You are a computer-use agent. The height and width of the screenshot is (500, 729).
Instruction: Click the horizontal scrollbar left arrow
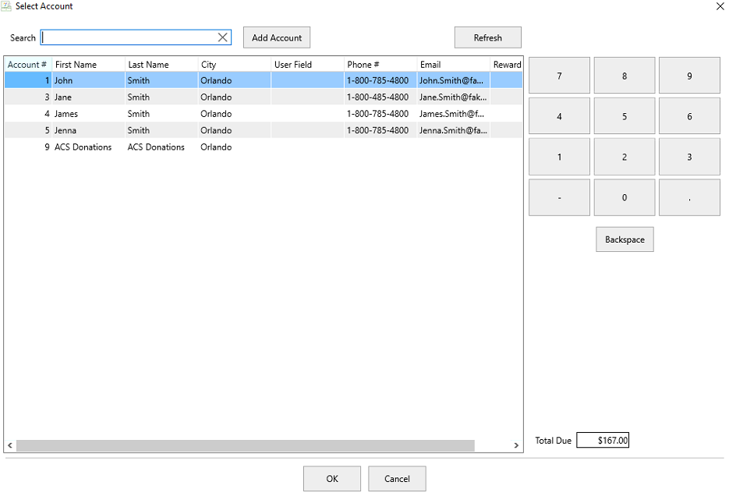pos(10,445)
